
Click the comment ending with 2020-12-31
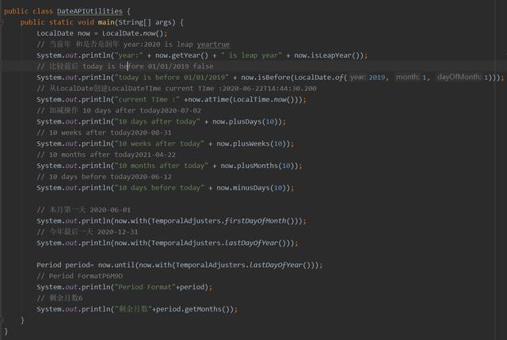tap(87, 232)
